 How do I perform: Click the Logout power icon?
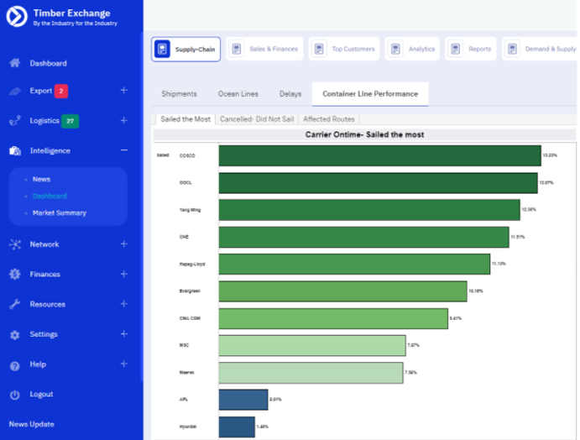click(15, 395)
